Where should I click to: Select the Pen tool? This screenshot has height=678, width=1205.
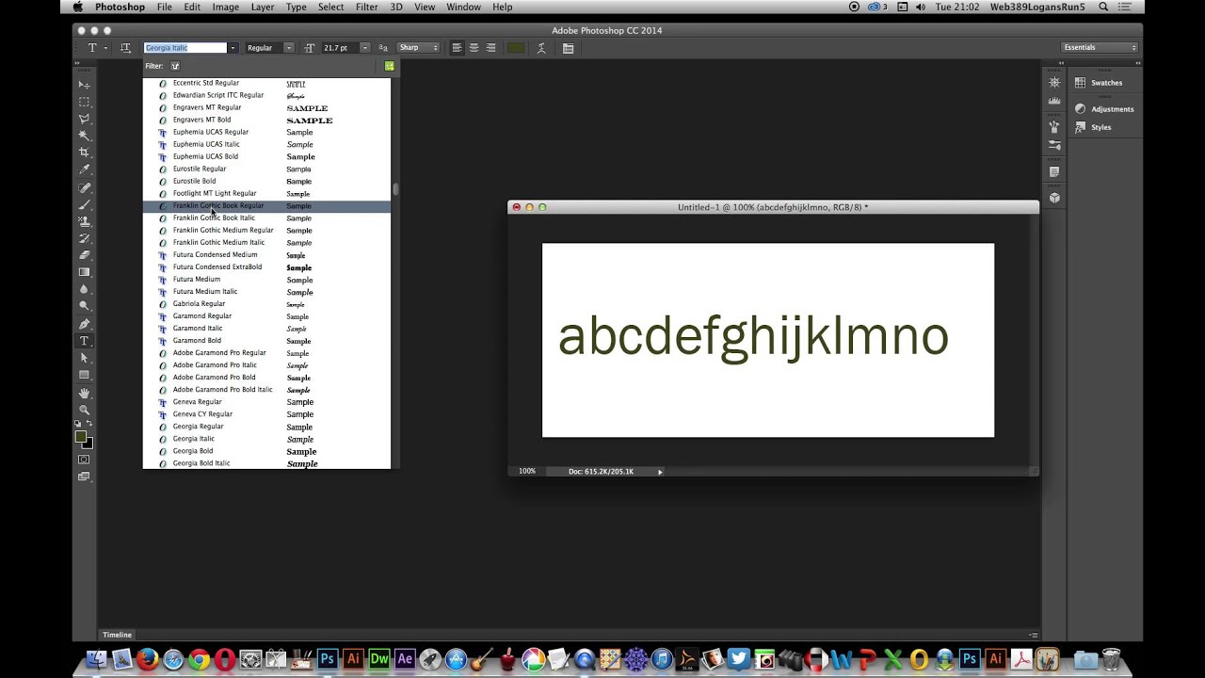tap(84, 324)
